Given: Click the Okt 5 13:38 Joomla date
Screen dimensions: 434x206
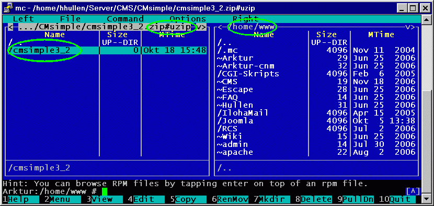Looking at the screenshot, I should [384, 121].
